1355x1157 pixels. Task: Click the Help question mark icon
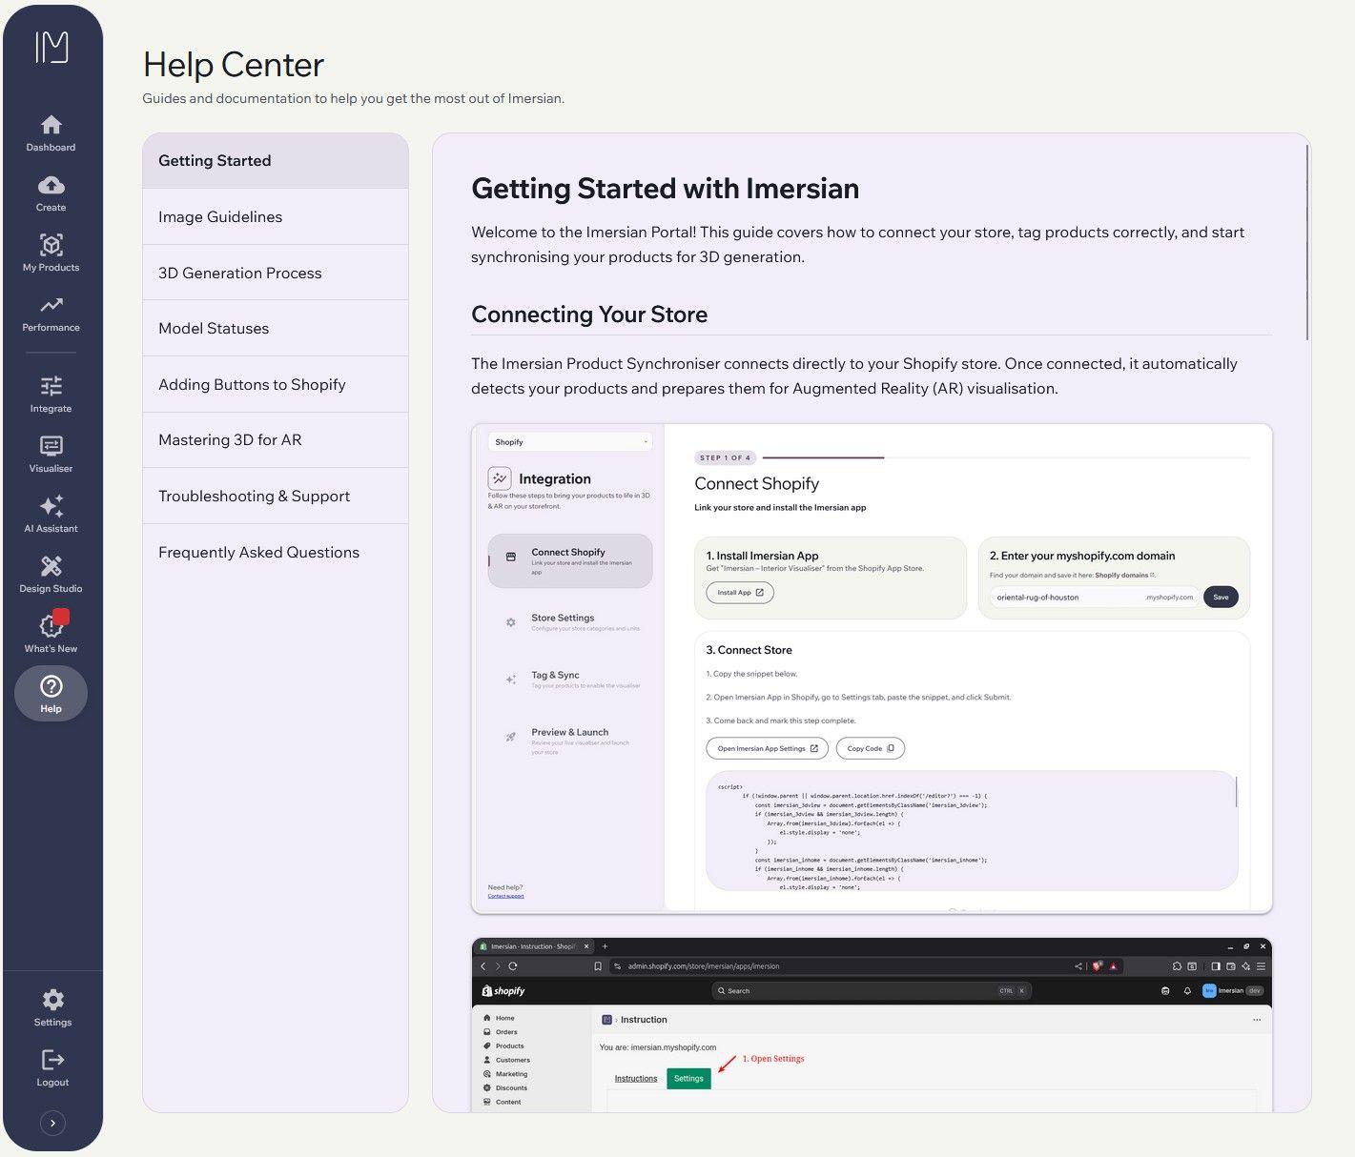pos(51,686)
